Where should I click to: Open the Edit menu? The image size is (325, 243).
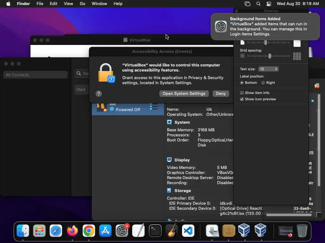[53, 4]
